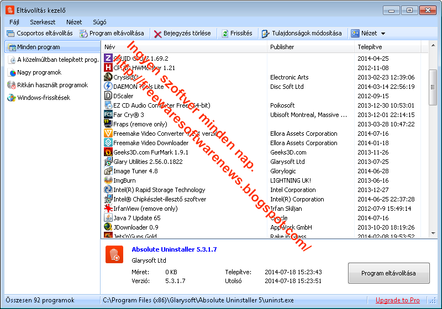Click the Geeks3D.com publisher cell
Image resolution: width=442 pixels, height=309 pixels.
point(288,152)
